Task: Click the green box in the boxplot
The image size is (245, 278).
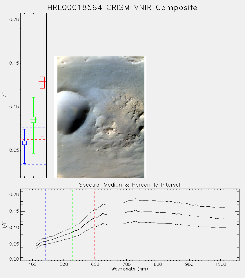Action: click(x=33, y=120)
